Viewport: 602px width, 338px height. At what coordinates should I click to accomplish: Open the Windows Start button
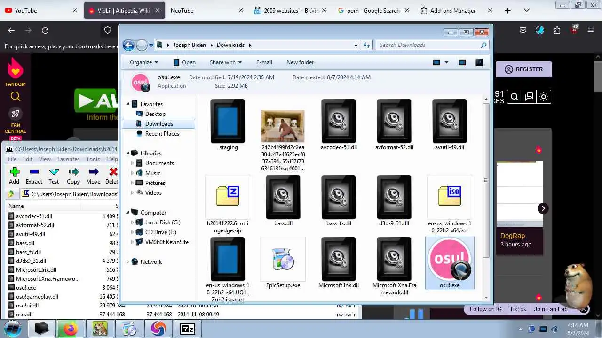tap(13, 329)
